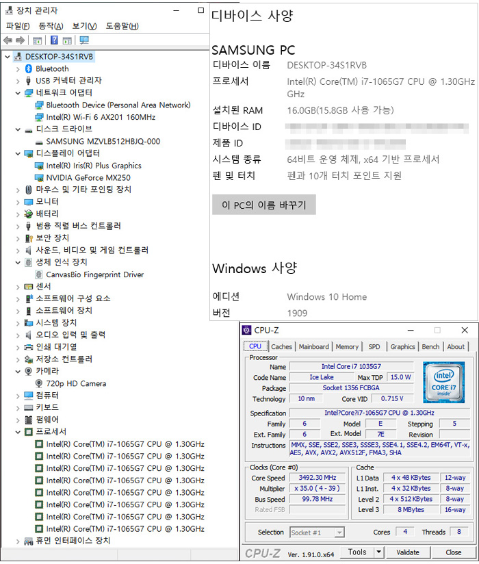Click the 센서 category icon
Image resolution: width=479 pixels, height=564 pixels.
coord(29,287)
